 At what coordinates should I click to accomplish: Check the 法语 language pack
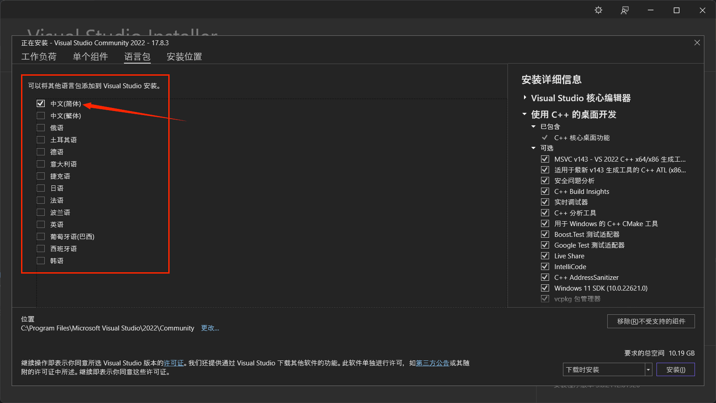click(x=41, y=200)
